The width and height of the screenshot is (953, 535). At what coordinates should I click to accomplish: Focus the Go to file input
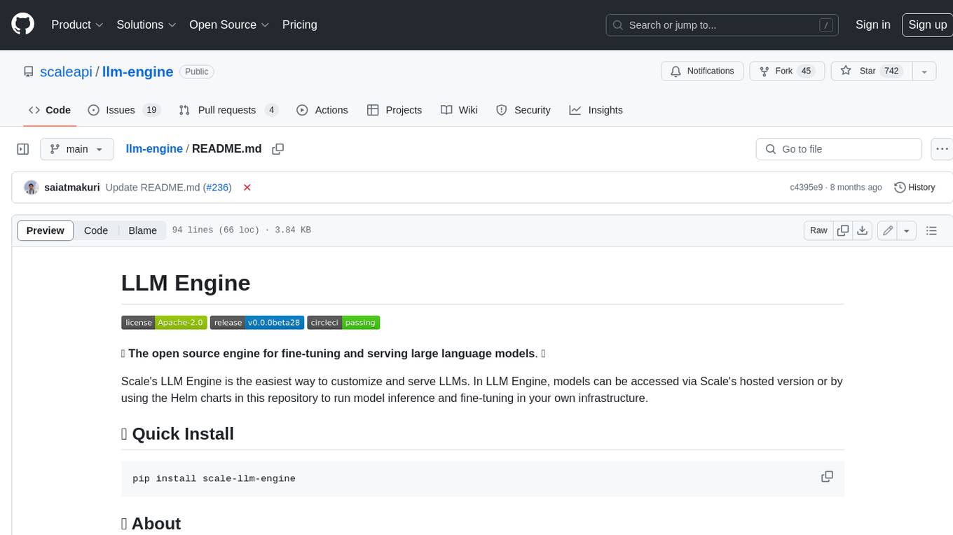839,149
